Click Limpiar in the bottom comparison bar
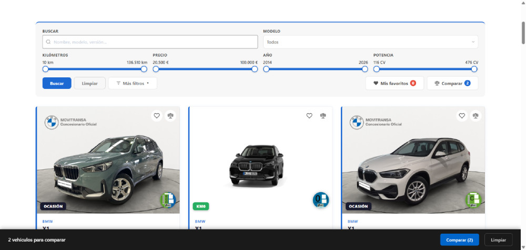Viewport: 526px width, 250px height. pos(499,240)
